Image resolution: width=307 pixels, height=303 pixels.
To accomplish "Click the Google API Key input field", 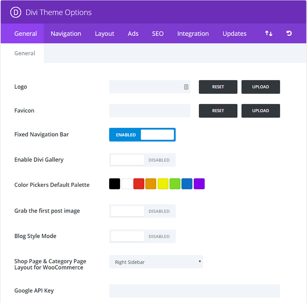I will click(x=194, y=291).
